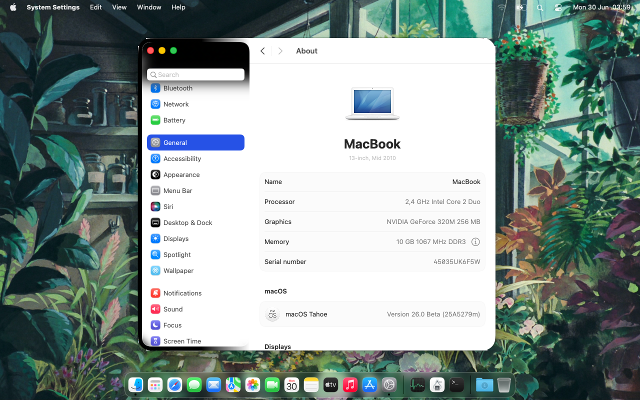Launch FaceTime from the Dock
This screenshot has width=640, height=400.
click(272, 384)
